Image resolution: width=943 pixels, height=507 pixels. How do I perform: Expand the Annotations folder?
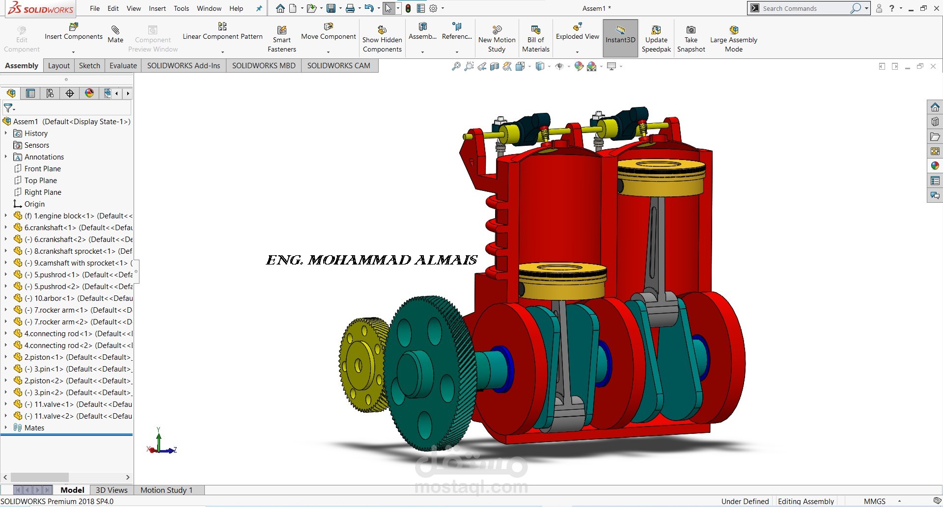tap(5, 157)
